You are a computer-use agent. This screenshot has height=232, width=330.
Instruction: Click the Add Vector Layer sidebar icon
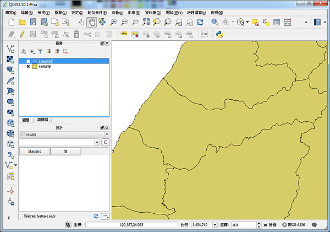coord(10,50)
